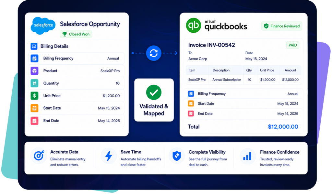This screenshot has width=332, height=194.
Task: Click the Save Time heading
Action: click(x=131, y=152)
